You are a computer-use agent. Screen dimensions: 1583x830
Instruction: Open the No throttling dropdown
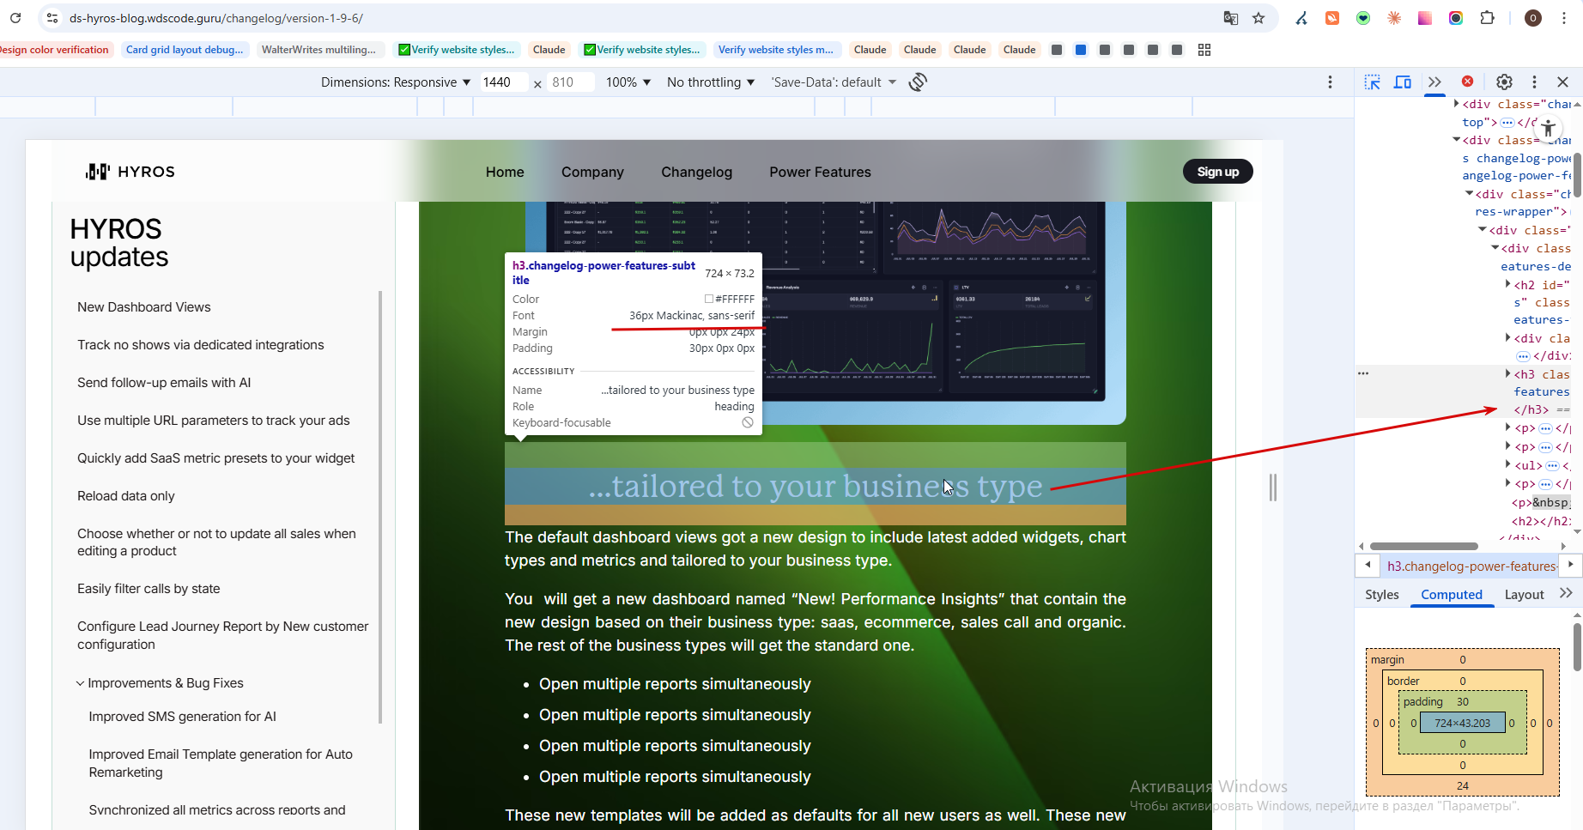pyautogui.click(x=711, y=82)
